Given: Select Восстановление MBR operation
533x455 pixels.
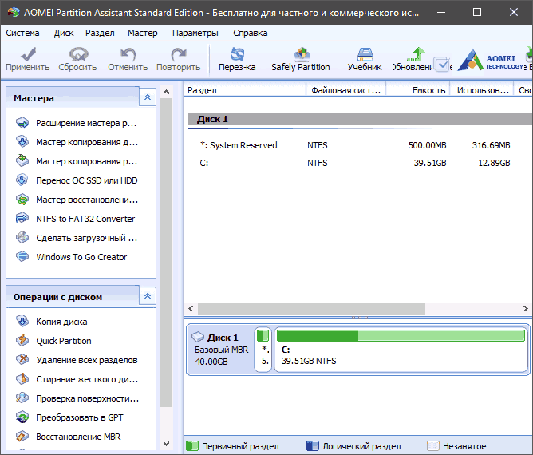Looking at the screenshot, I should click(69, 437).
